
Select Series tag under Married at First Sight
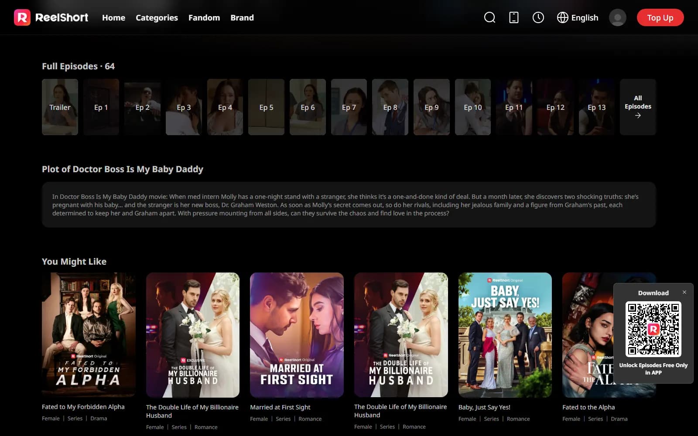pyautogui.click(x=283, y=419)
